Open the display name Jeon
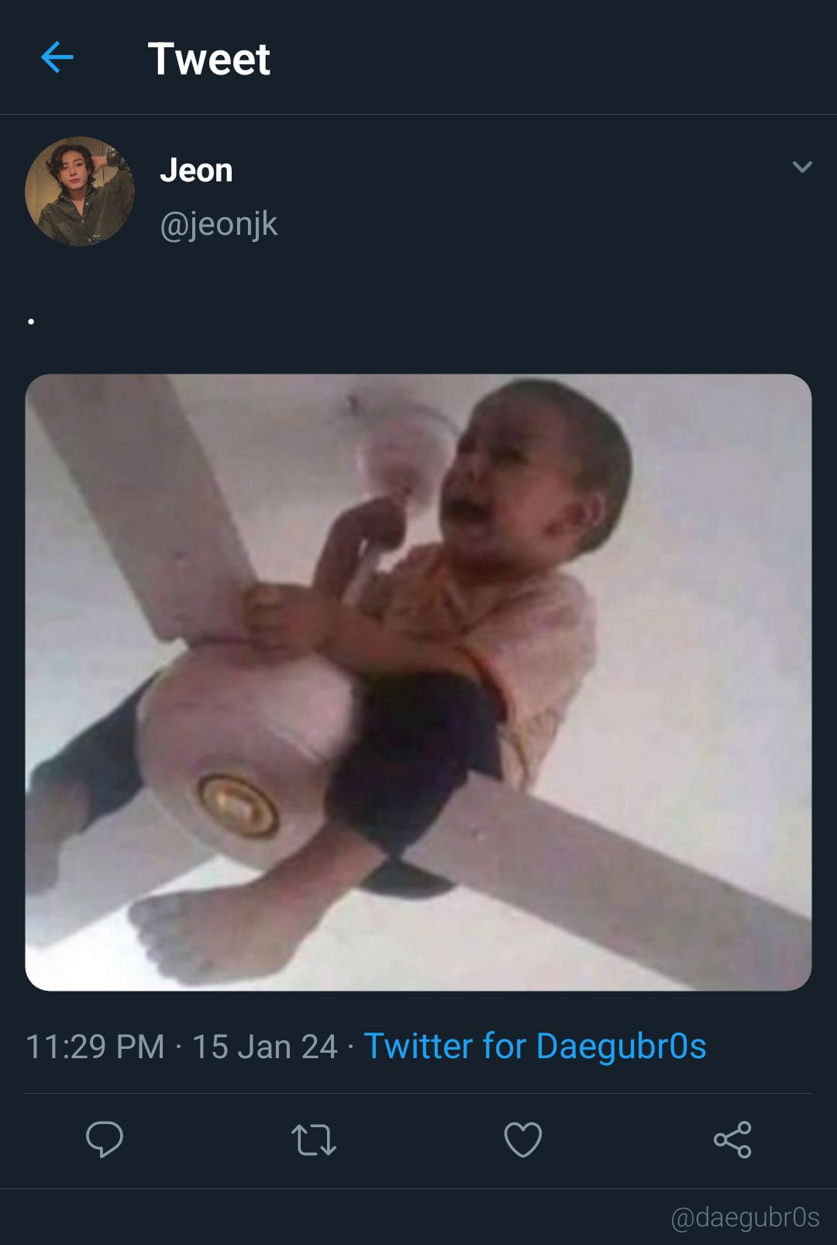 pos(196,170)
